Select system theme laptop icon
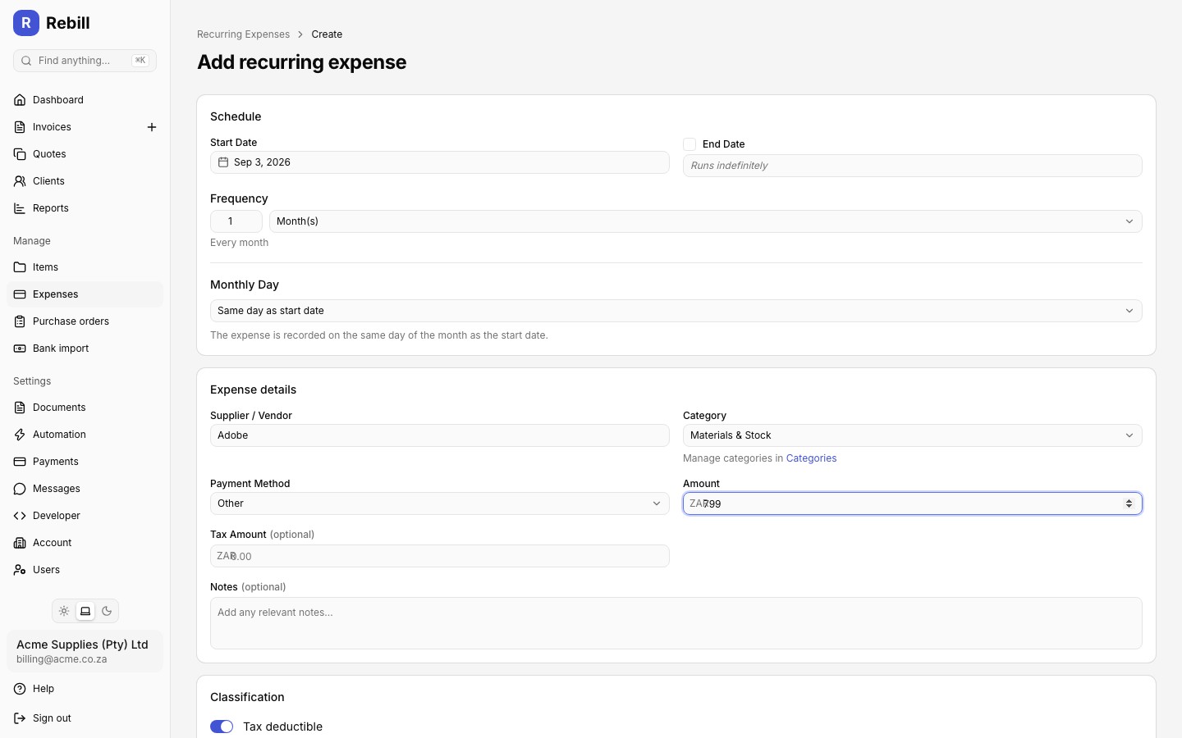This screenshot has height=738, width=1182. (x=85, y=611)
